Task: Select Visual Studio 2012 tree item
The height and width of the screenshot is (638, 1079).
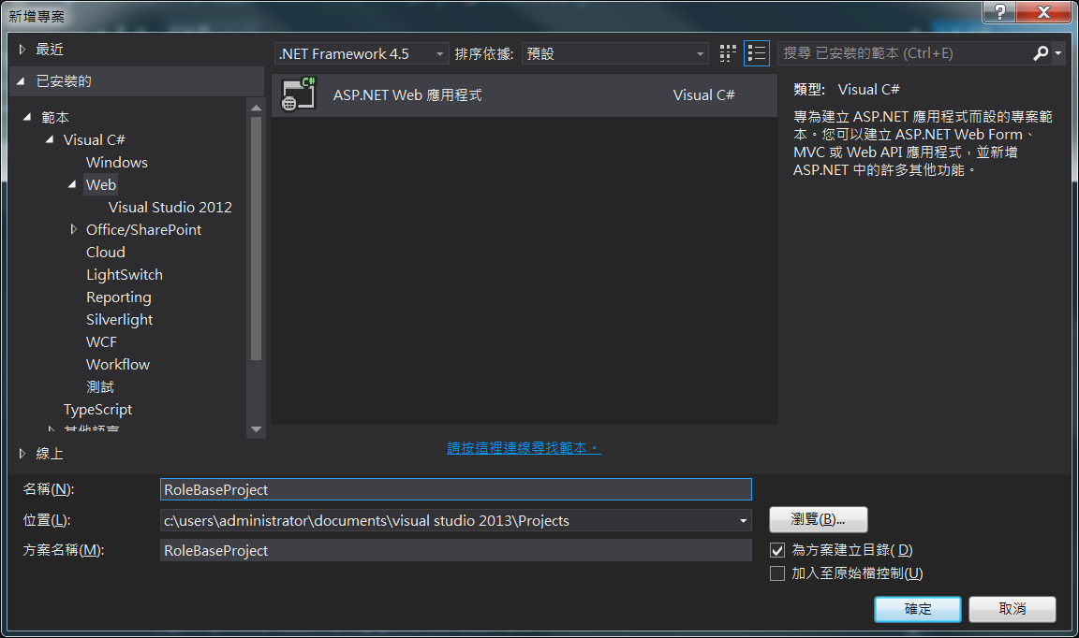Action: coord(170,207)
